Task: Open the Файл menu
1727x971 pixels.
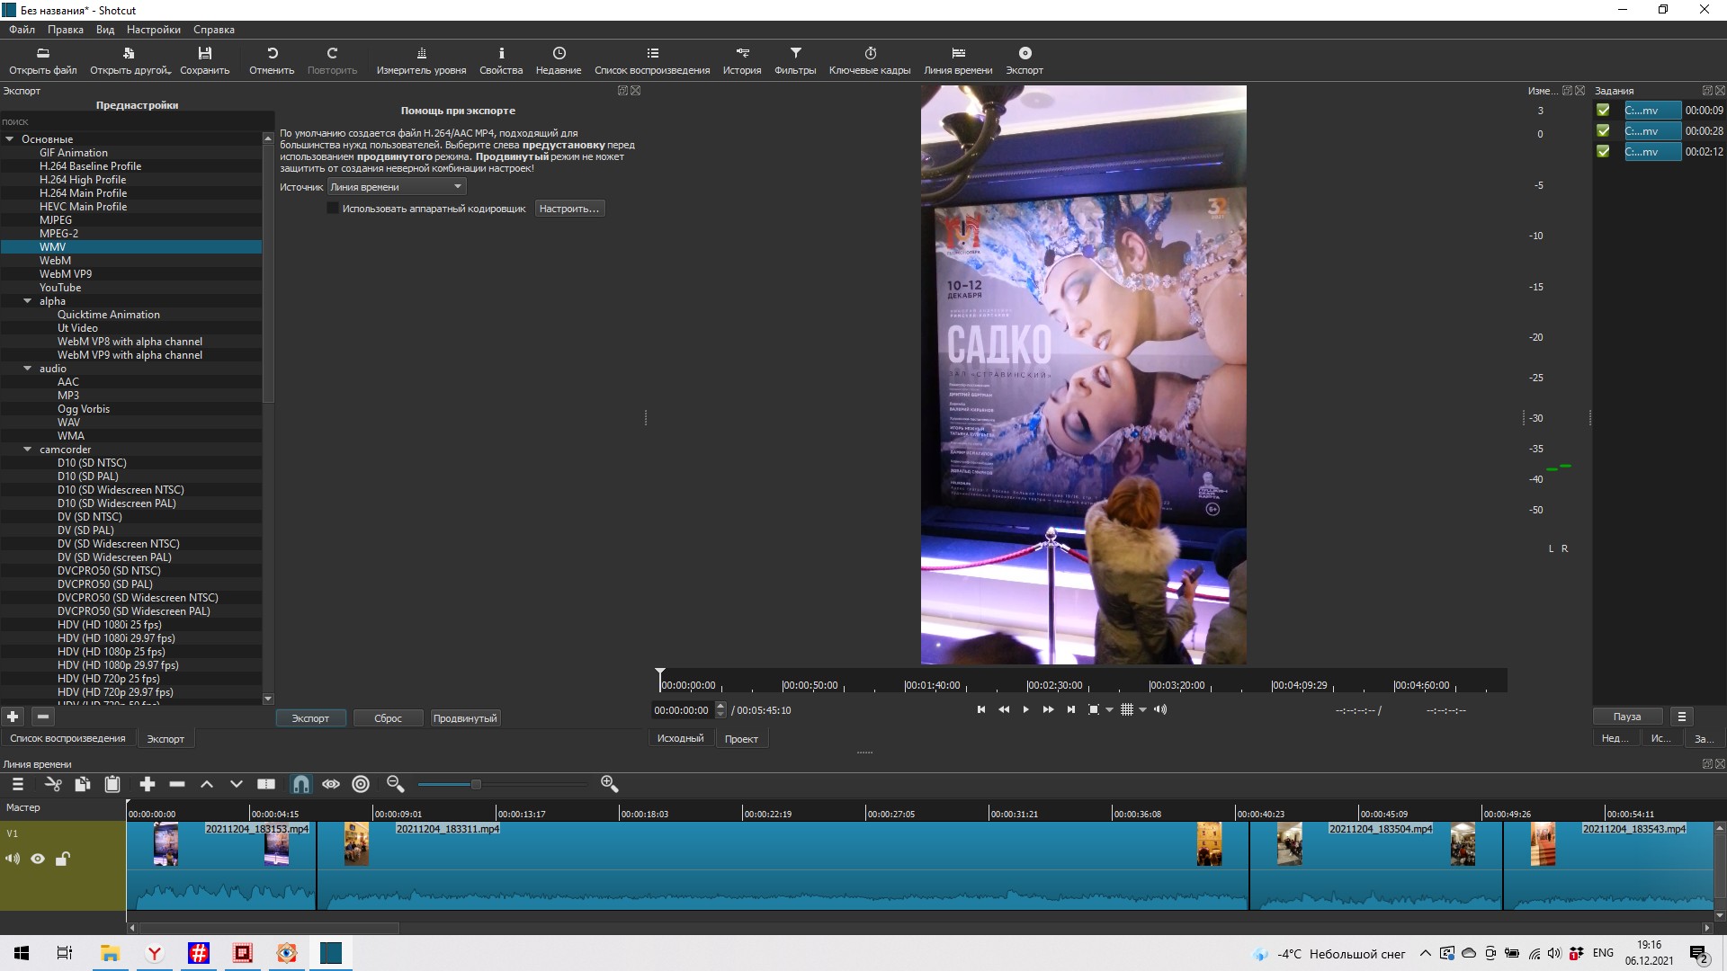Action: (22, 30)
